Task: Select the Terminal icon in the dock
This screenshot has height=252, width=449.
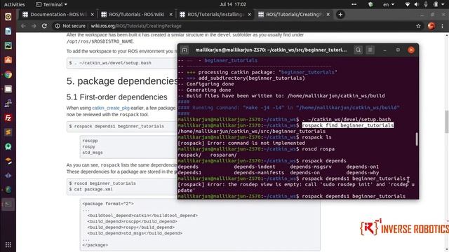Action: pyautogui.click(x=8, y=204)
